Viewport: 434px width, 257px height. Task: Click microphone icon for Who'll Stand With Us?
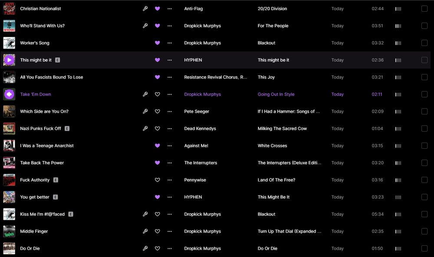click(x=145, y=26)
